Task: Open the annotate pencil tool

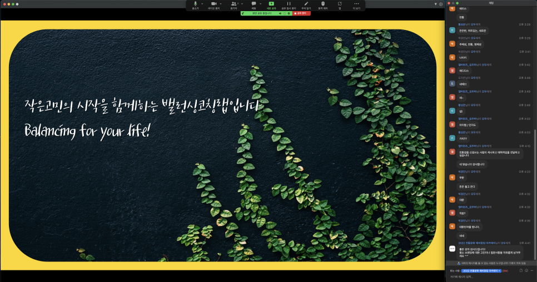Action: (x=306, y=5)
